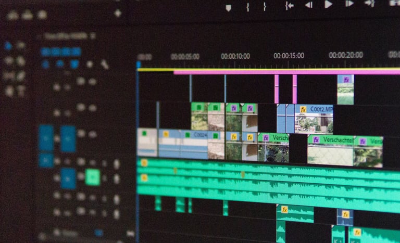
Task: Click fx badge on second green audio track
Action: point(144,177)
